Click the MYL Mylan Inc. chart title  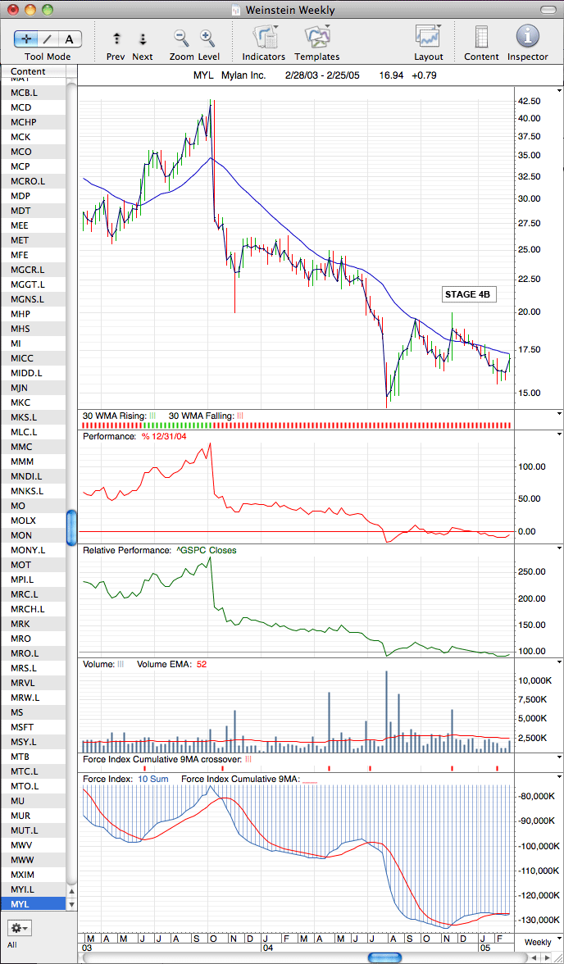click(x=229, y=75)
